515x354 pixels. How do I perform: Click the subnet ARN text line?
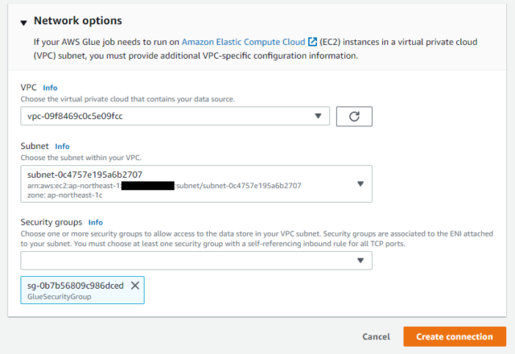(x=164, y=186)
